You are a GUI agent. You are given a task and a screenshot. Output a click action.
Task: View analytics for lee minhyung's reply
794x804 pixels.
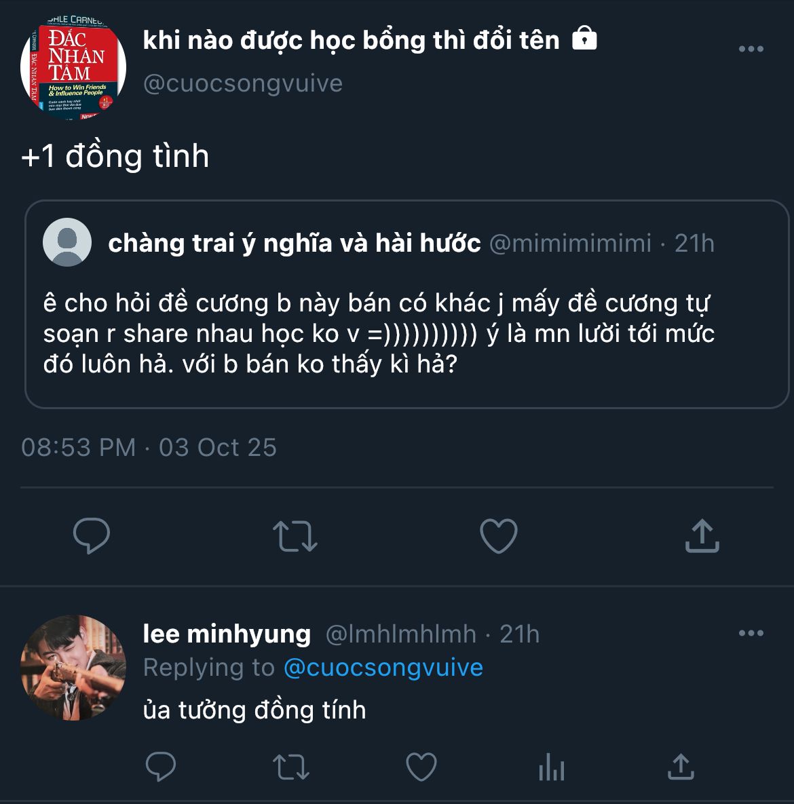click(x=551, y=767)
